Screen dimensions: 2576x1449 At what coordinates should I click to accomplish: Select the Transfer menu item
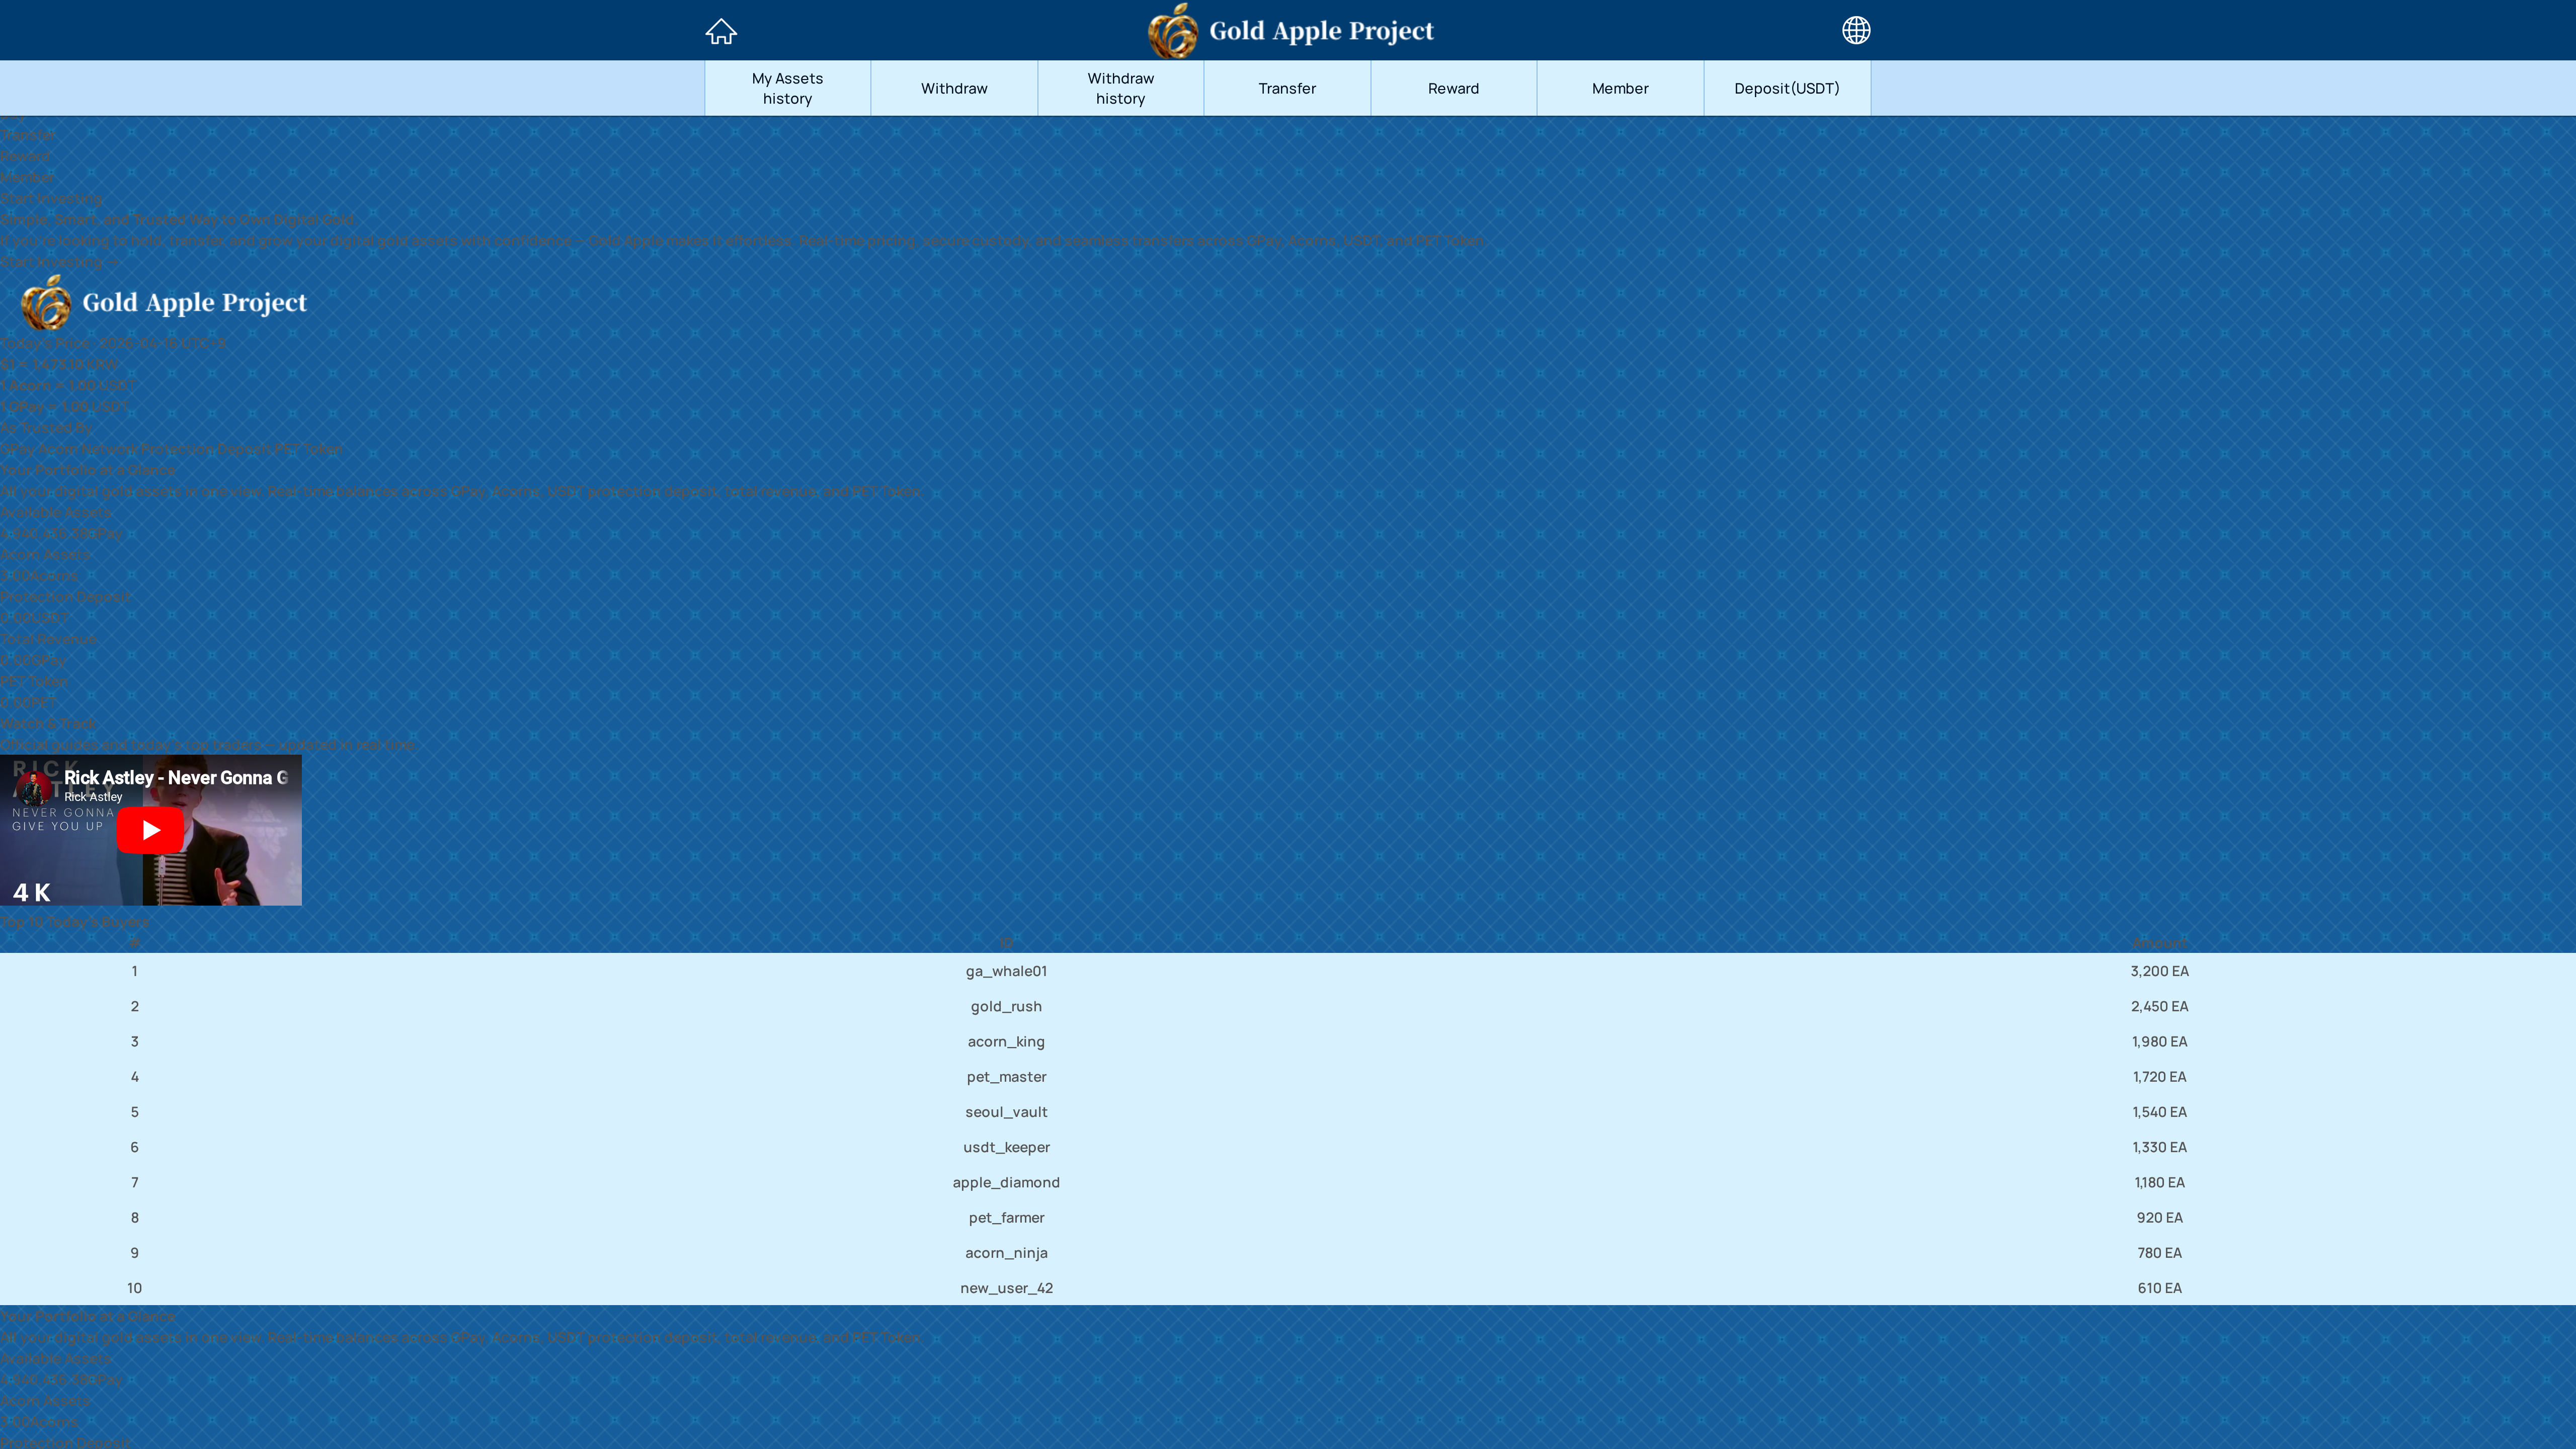tap(1287, 88)
